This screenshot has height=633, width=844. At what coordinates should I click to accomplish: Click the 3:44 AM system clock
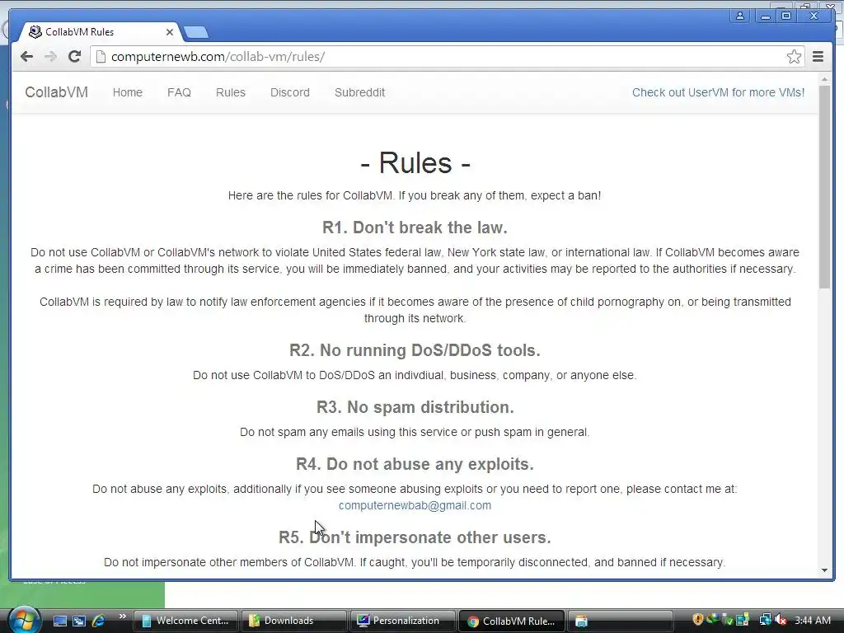[x=812, y=620]
